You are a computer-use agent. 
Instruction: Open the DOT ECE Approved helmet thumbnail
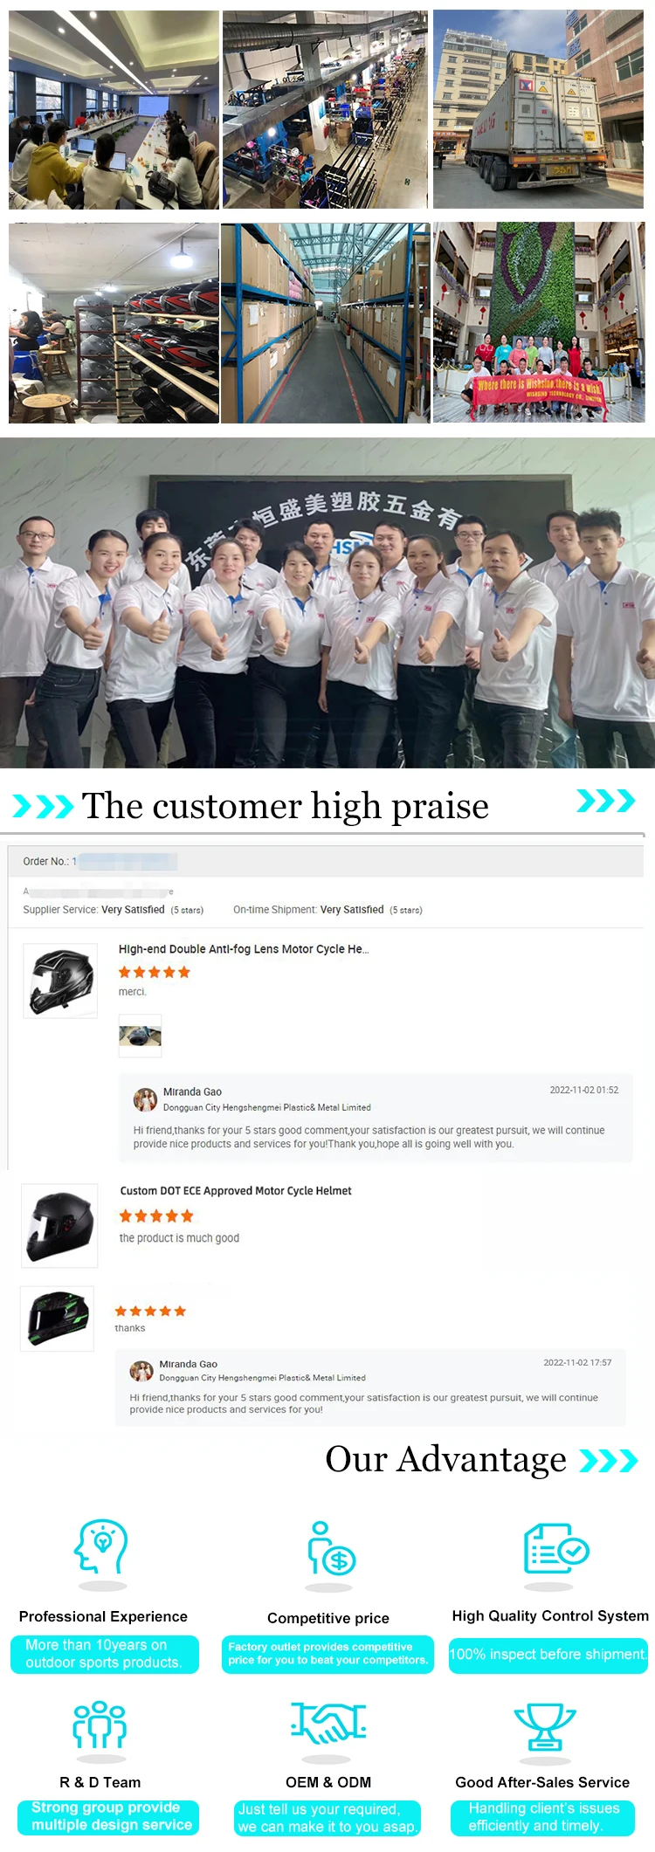click(x=59, y=1226)
